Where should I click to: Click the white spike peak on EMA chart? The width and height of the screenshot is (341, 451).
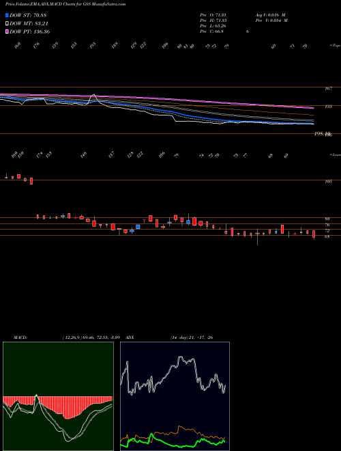(93, 95)
